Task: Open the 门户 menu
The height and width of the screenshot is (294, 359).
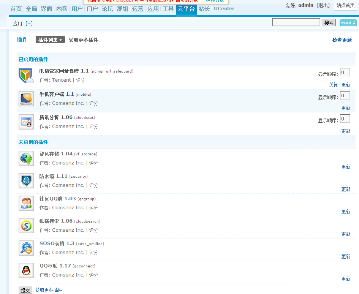Action: [92, 9]
